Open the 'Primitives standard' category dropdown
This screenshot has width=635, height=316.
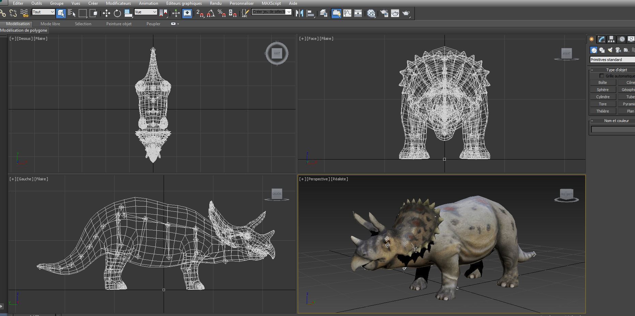pos(612,60)
